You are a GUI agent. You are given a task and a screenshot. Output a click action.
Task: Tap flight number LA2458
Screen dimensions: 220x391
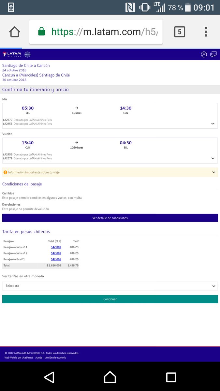tap(7, 124)
